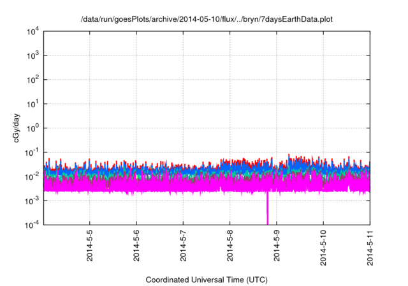The width and height of the screenshot is (408, 286).
Task: Click the 2014-5-9 date tick label
Action: click(x=277, y=246)
